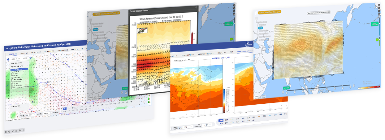Select R3R tab in the comparison window
This screenshot has width=385, height=140.
tap(231, 52)
